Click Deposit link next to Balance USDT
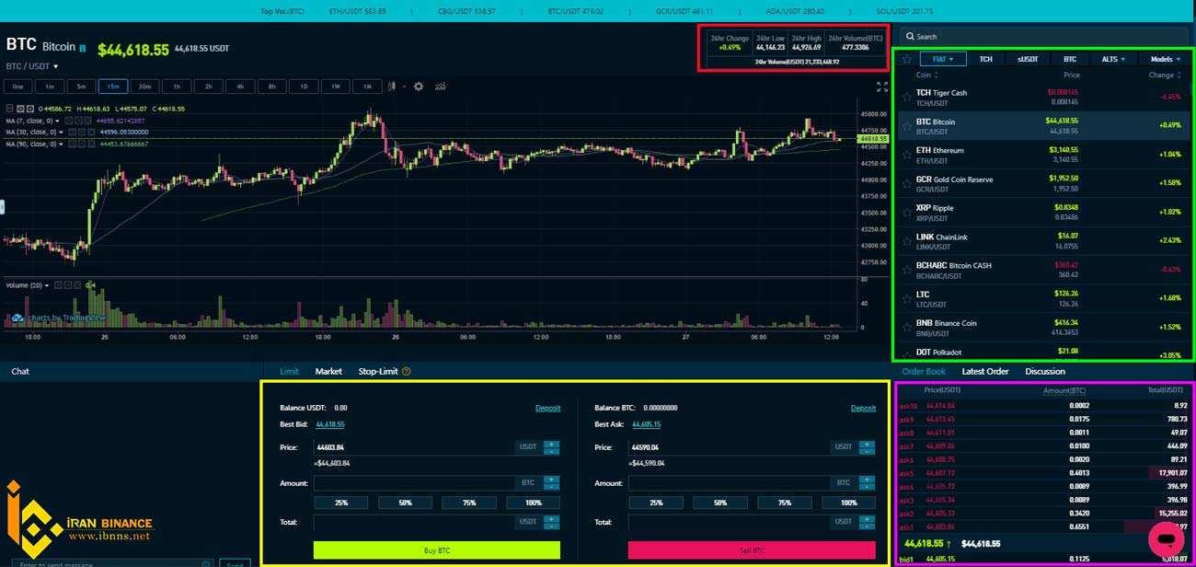The width and height of the screenshot is (1196, 567). pyautogui.click(x=547, y=408)
